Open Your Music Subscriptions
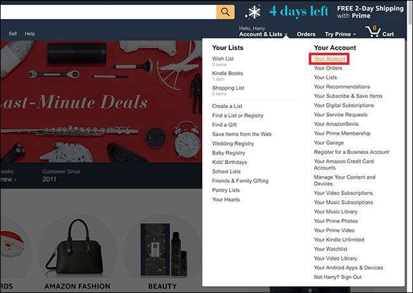The image size is (413, 293). tap(343, 202)
